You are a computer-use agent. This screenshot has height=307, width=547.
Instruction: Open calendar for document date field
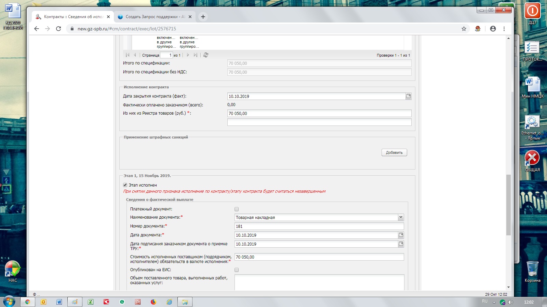click(x=401, y=235)
